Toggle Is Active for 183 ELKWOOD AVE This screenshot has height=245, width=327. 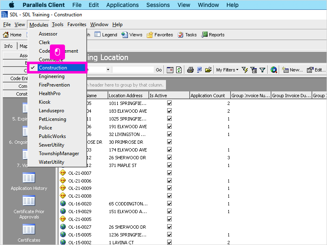click(169, 111)
